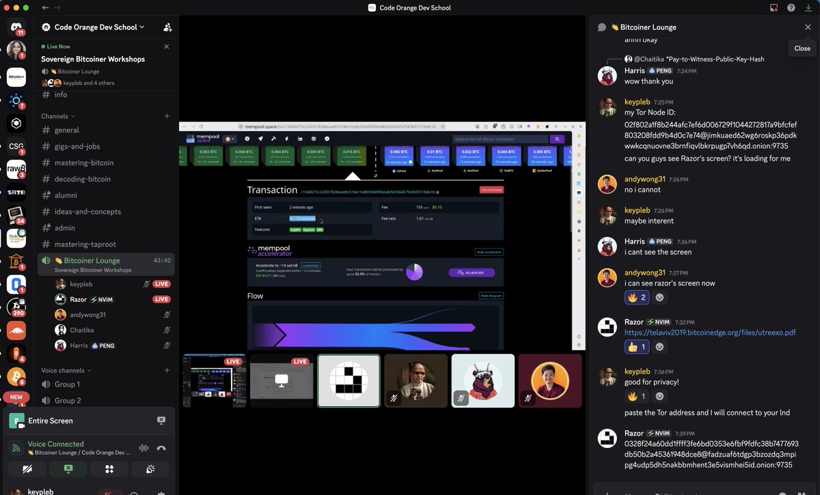
Task: Add a new channel under Channels
Action: [167, 116]
